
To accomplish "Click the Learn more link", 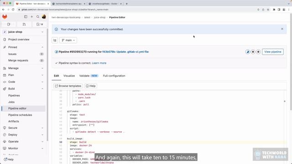I will click(99, 63).
